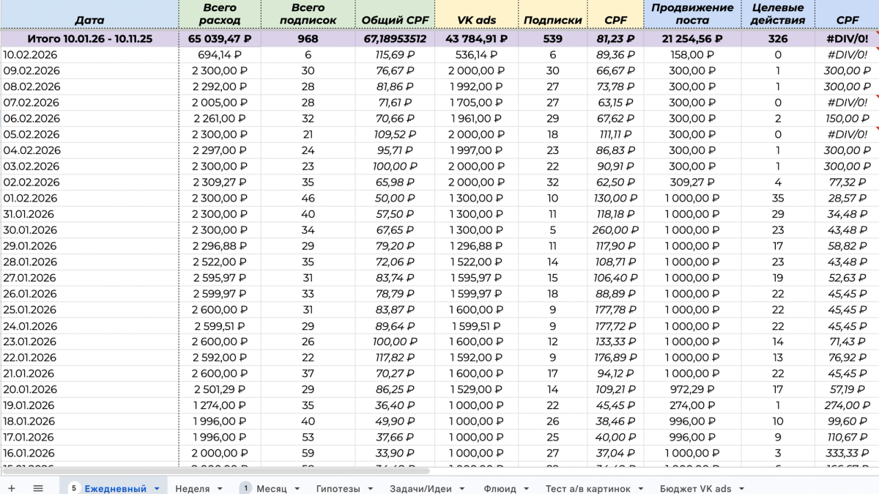Open comment count badge on Месяц tab

point(245,488)
